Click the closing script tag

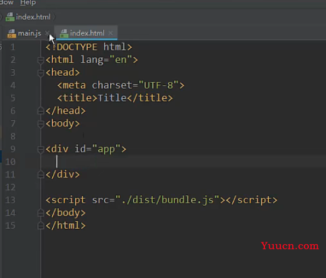[251, 200]
